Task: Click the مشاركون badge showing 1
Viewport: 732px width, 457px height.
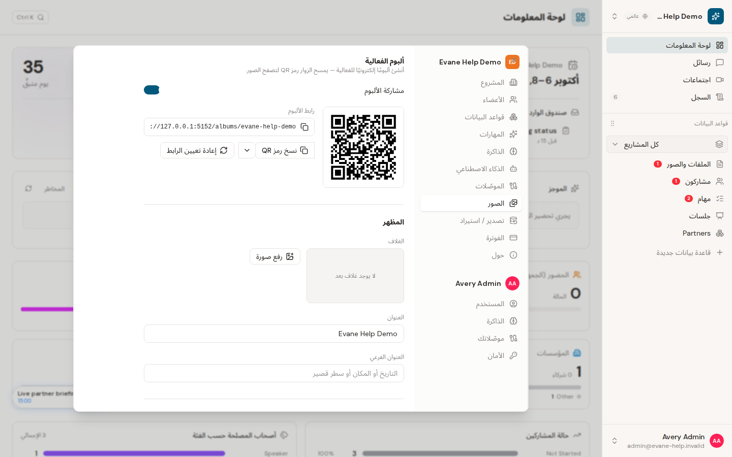Action: pos(676,181)
